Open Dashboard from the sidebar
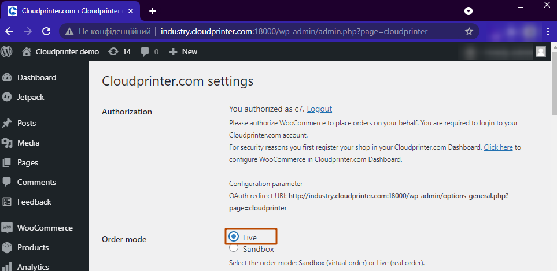The width and height of the screenshot is (557, 271). (x=36, y=77)
